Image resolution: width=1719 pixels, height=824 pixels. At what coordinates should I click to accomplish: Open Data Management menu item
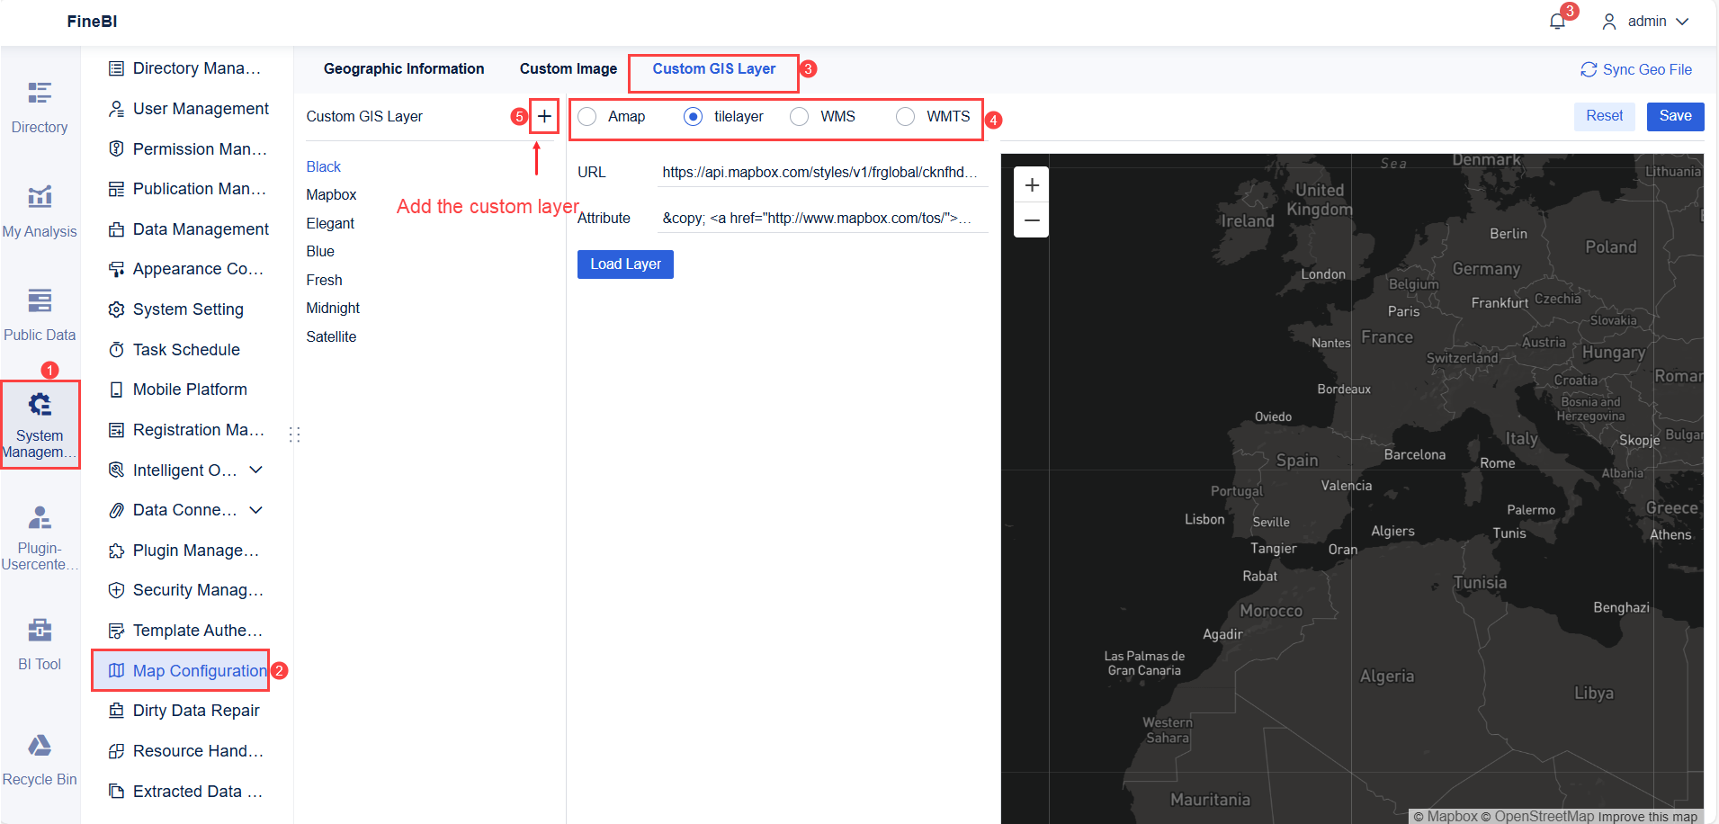188,229
